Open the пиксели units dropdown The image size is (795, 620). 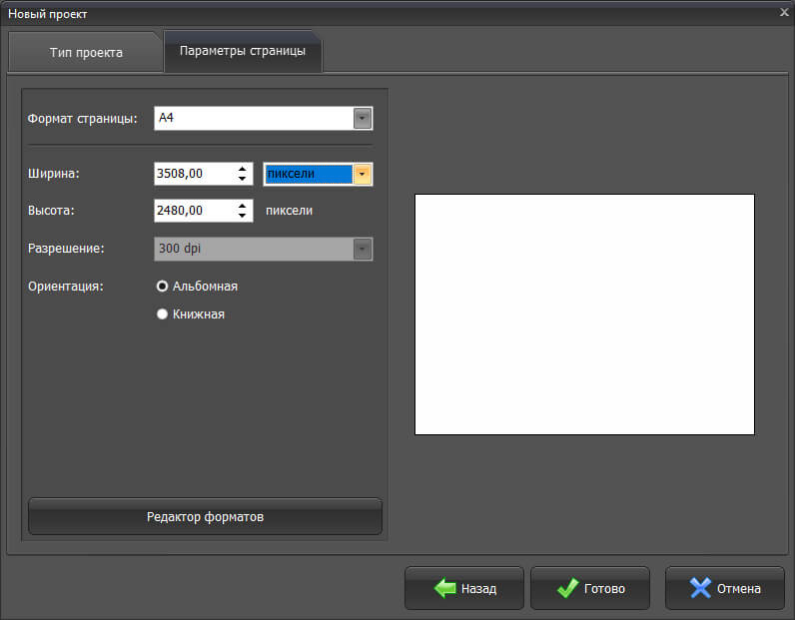318,174
